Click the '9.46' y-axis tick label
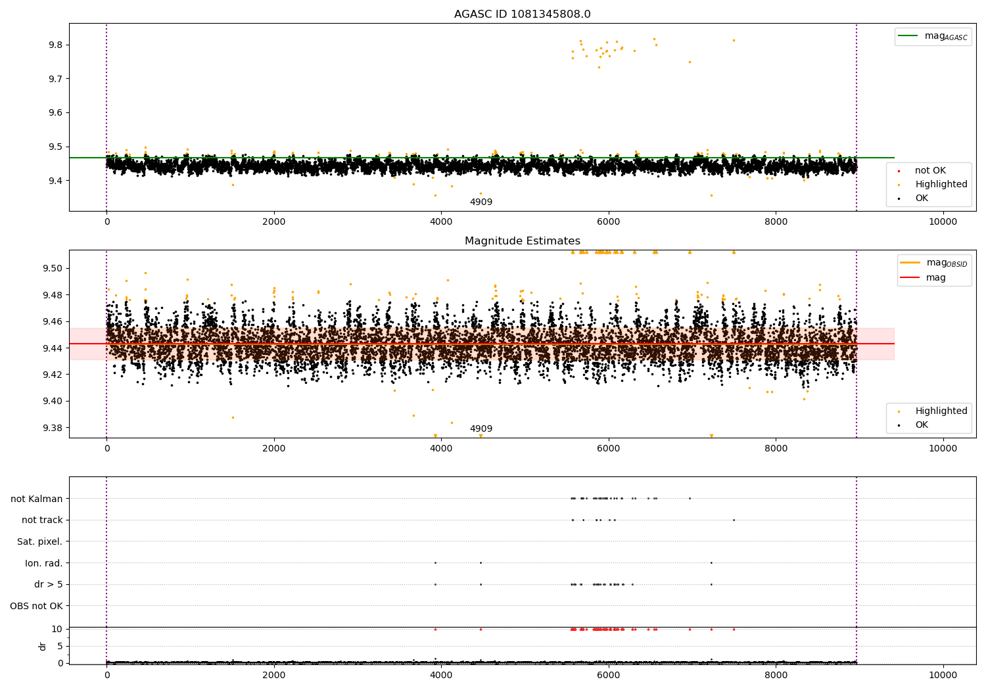986x690 pixels. tap(53, 321)
